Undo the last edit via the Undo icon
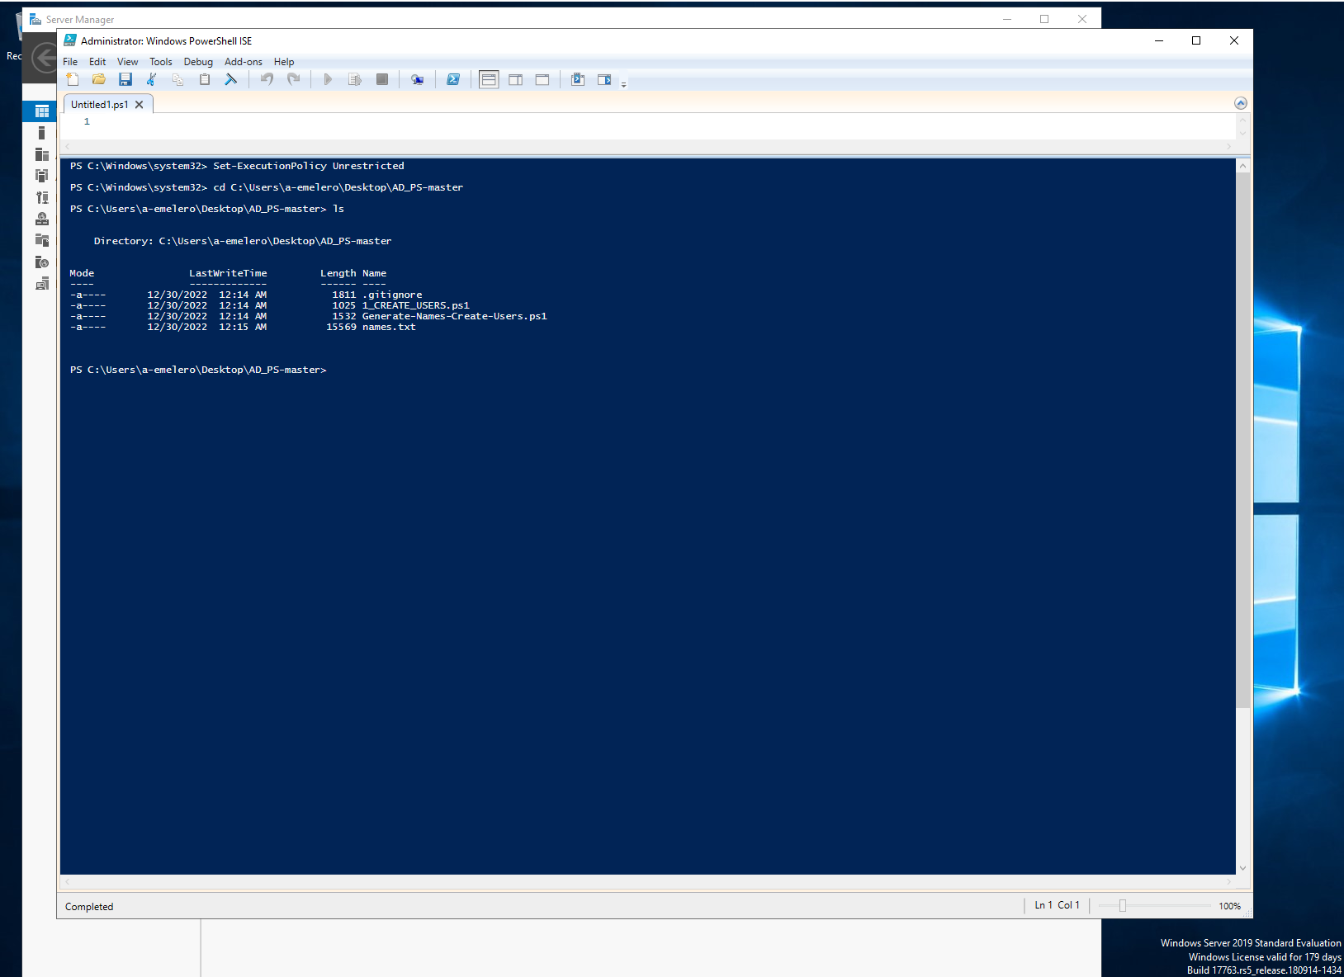The height and width of the screenshot is (977, 1344). coord(266,79)
